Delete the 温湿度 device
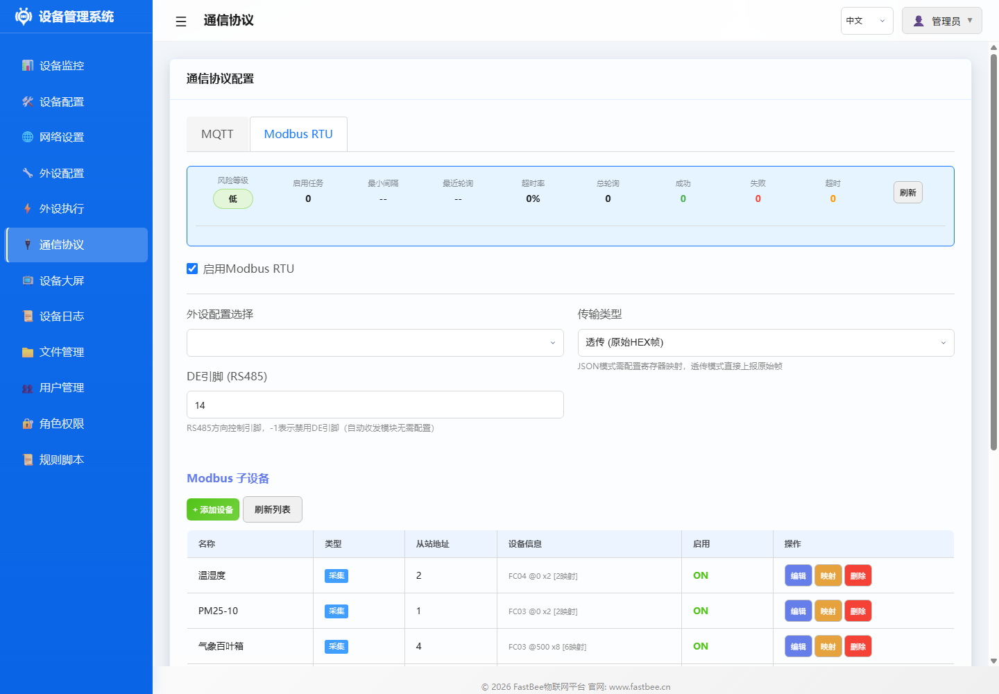 coord(858,575)
